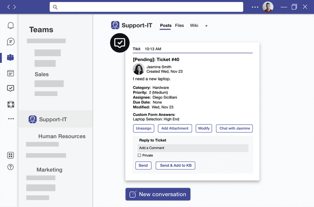Open the Calendar sidebar icon
The width and height of the screenshot is (314, 207).
coord(11,73)
